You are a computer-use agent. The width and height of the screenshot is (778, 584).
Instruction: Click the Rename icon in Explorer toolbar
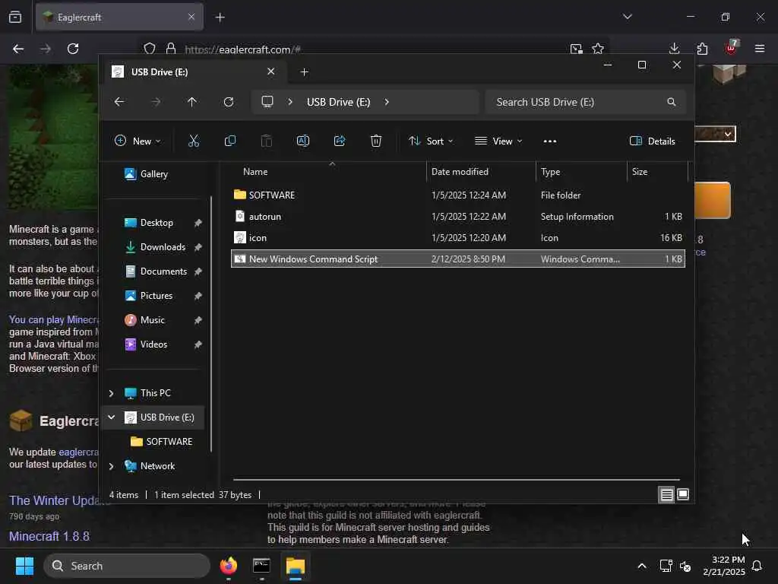point(303,141)
